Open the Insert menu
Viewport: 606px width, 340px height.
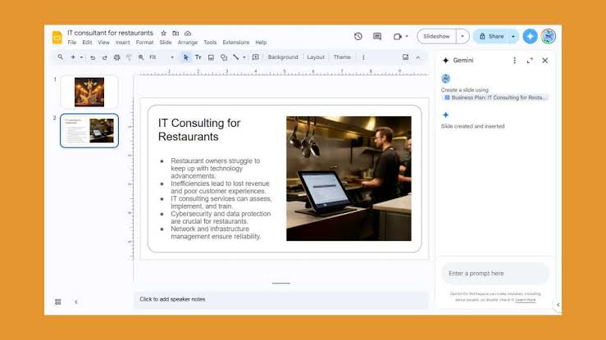pyautogui.click(x=122, y=43)
